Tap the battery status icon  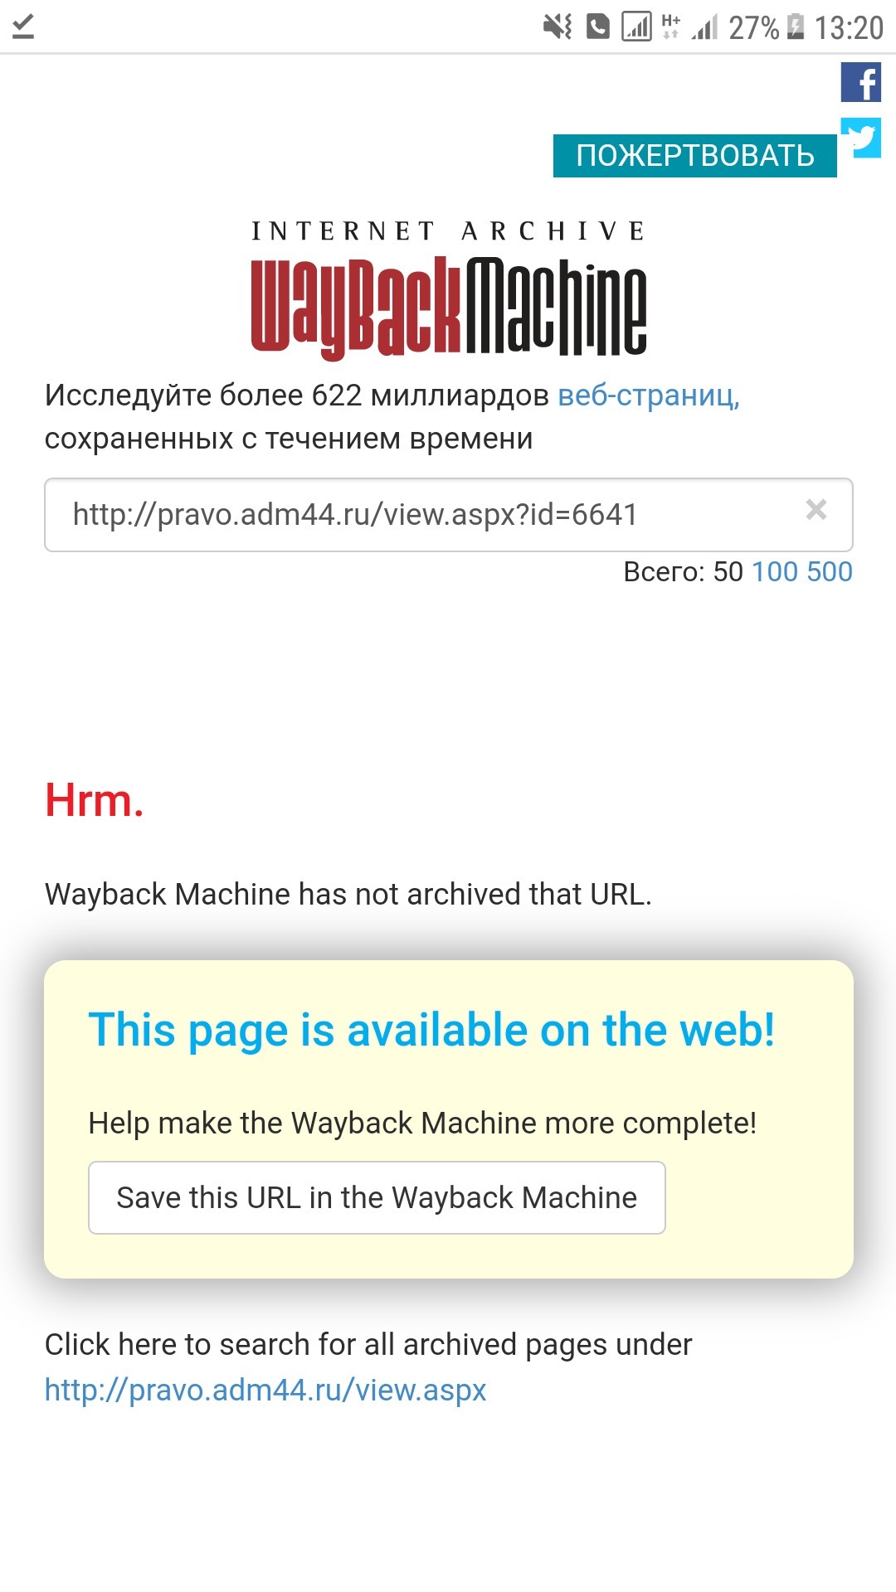click(796, 27)
